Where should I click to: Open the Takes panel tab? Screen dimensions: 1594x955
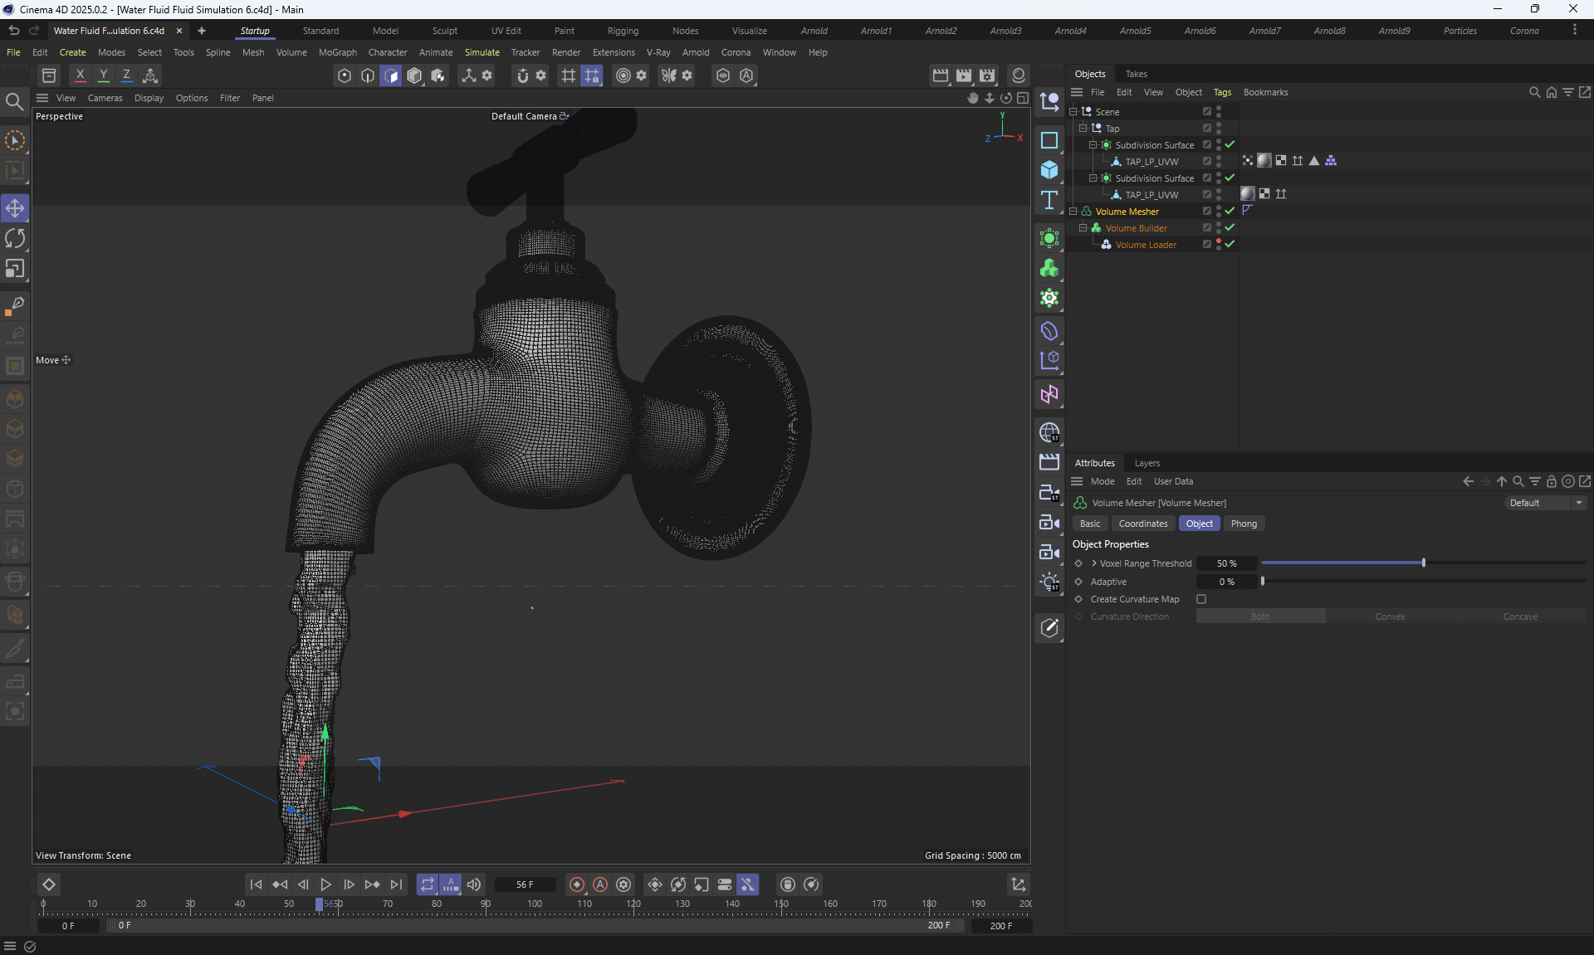click(x=1136, y=74)
